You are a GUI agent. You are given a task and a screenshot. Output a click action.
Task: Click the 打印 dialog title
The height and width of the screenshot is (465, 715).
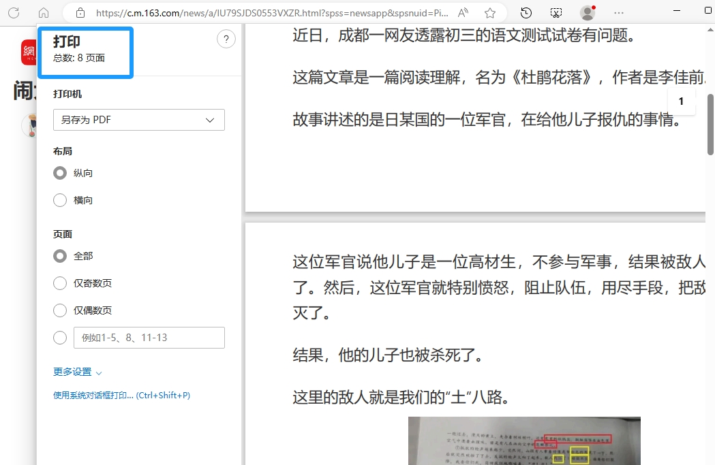click(x=67, y=42)
